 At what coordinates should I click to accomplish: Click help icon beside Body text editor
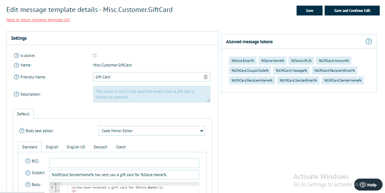point(22,131)
